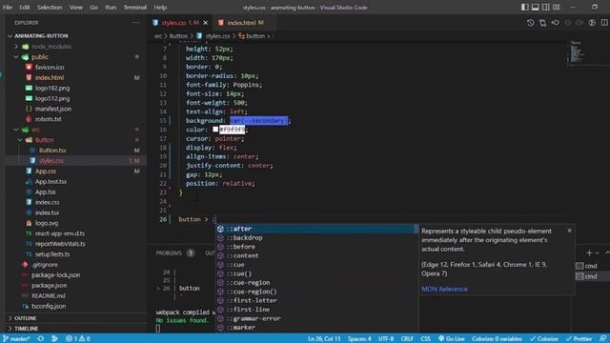Open the File menu
The image size is (610, 343).
point(8,7)
